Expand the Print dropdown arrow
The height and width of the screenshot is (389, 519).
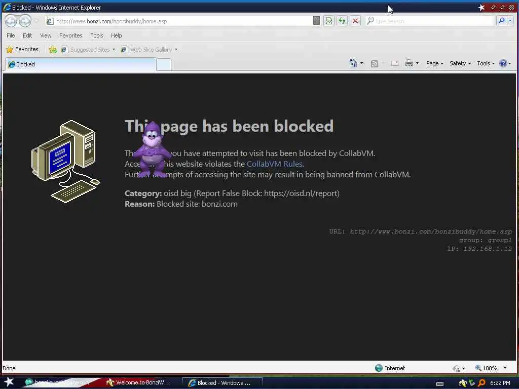[x=417, y=63]
